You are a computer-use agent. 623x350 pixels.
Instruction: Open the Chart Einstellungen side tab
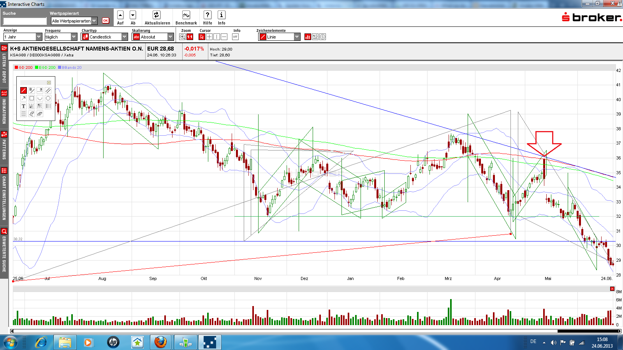pyautogui.click(x=4, y=194)
